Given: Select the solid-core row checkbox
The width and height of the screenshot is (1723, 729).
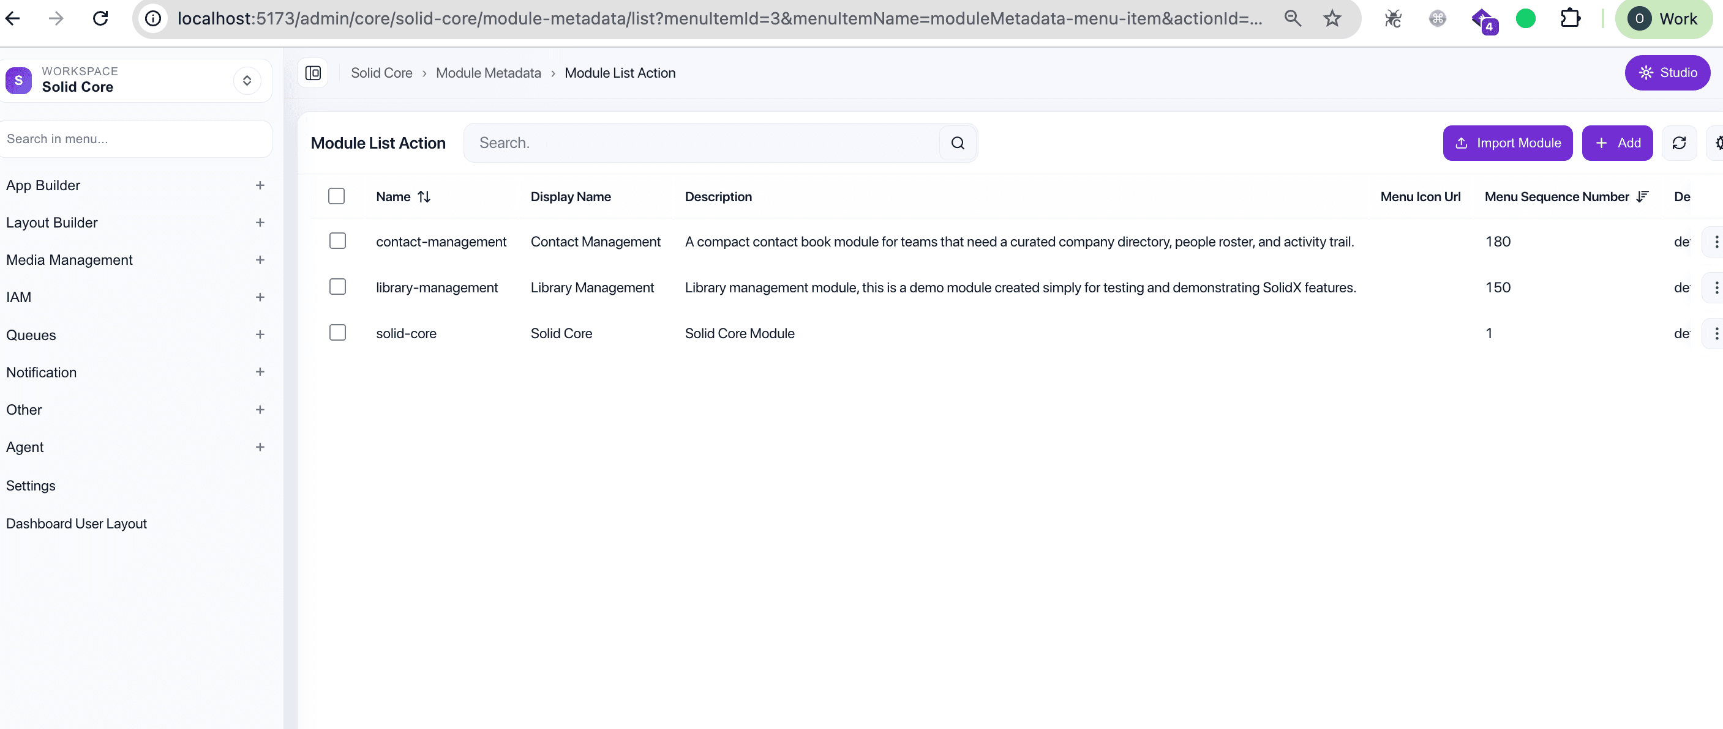Looking at the screenshot, I should coord(337,332).
